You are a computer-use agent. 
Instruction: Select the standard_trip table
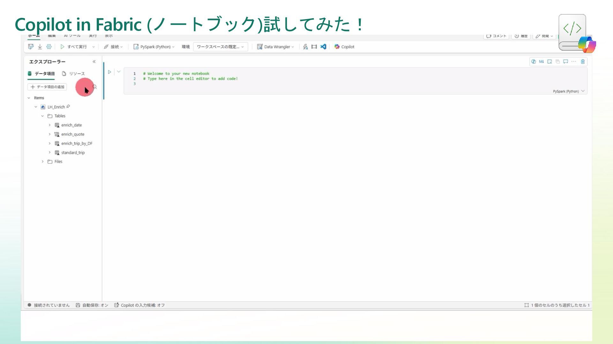[73, 153]
